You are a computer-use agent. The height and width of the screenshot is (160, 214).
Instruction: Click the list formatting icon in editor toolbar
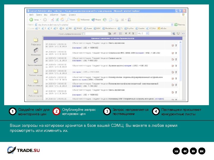pyautogui.click(x=120, y=33)
